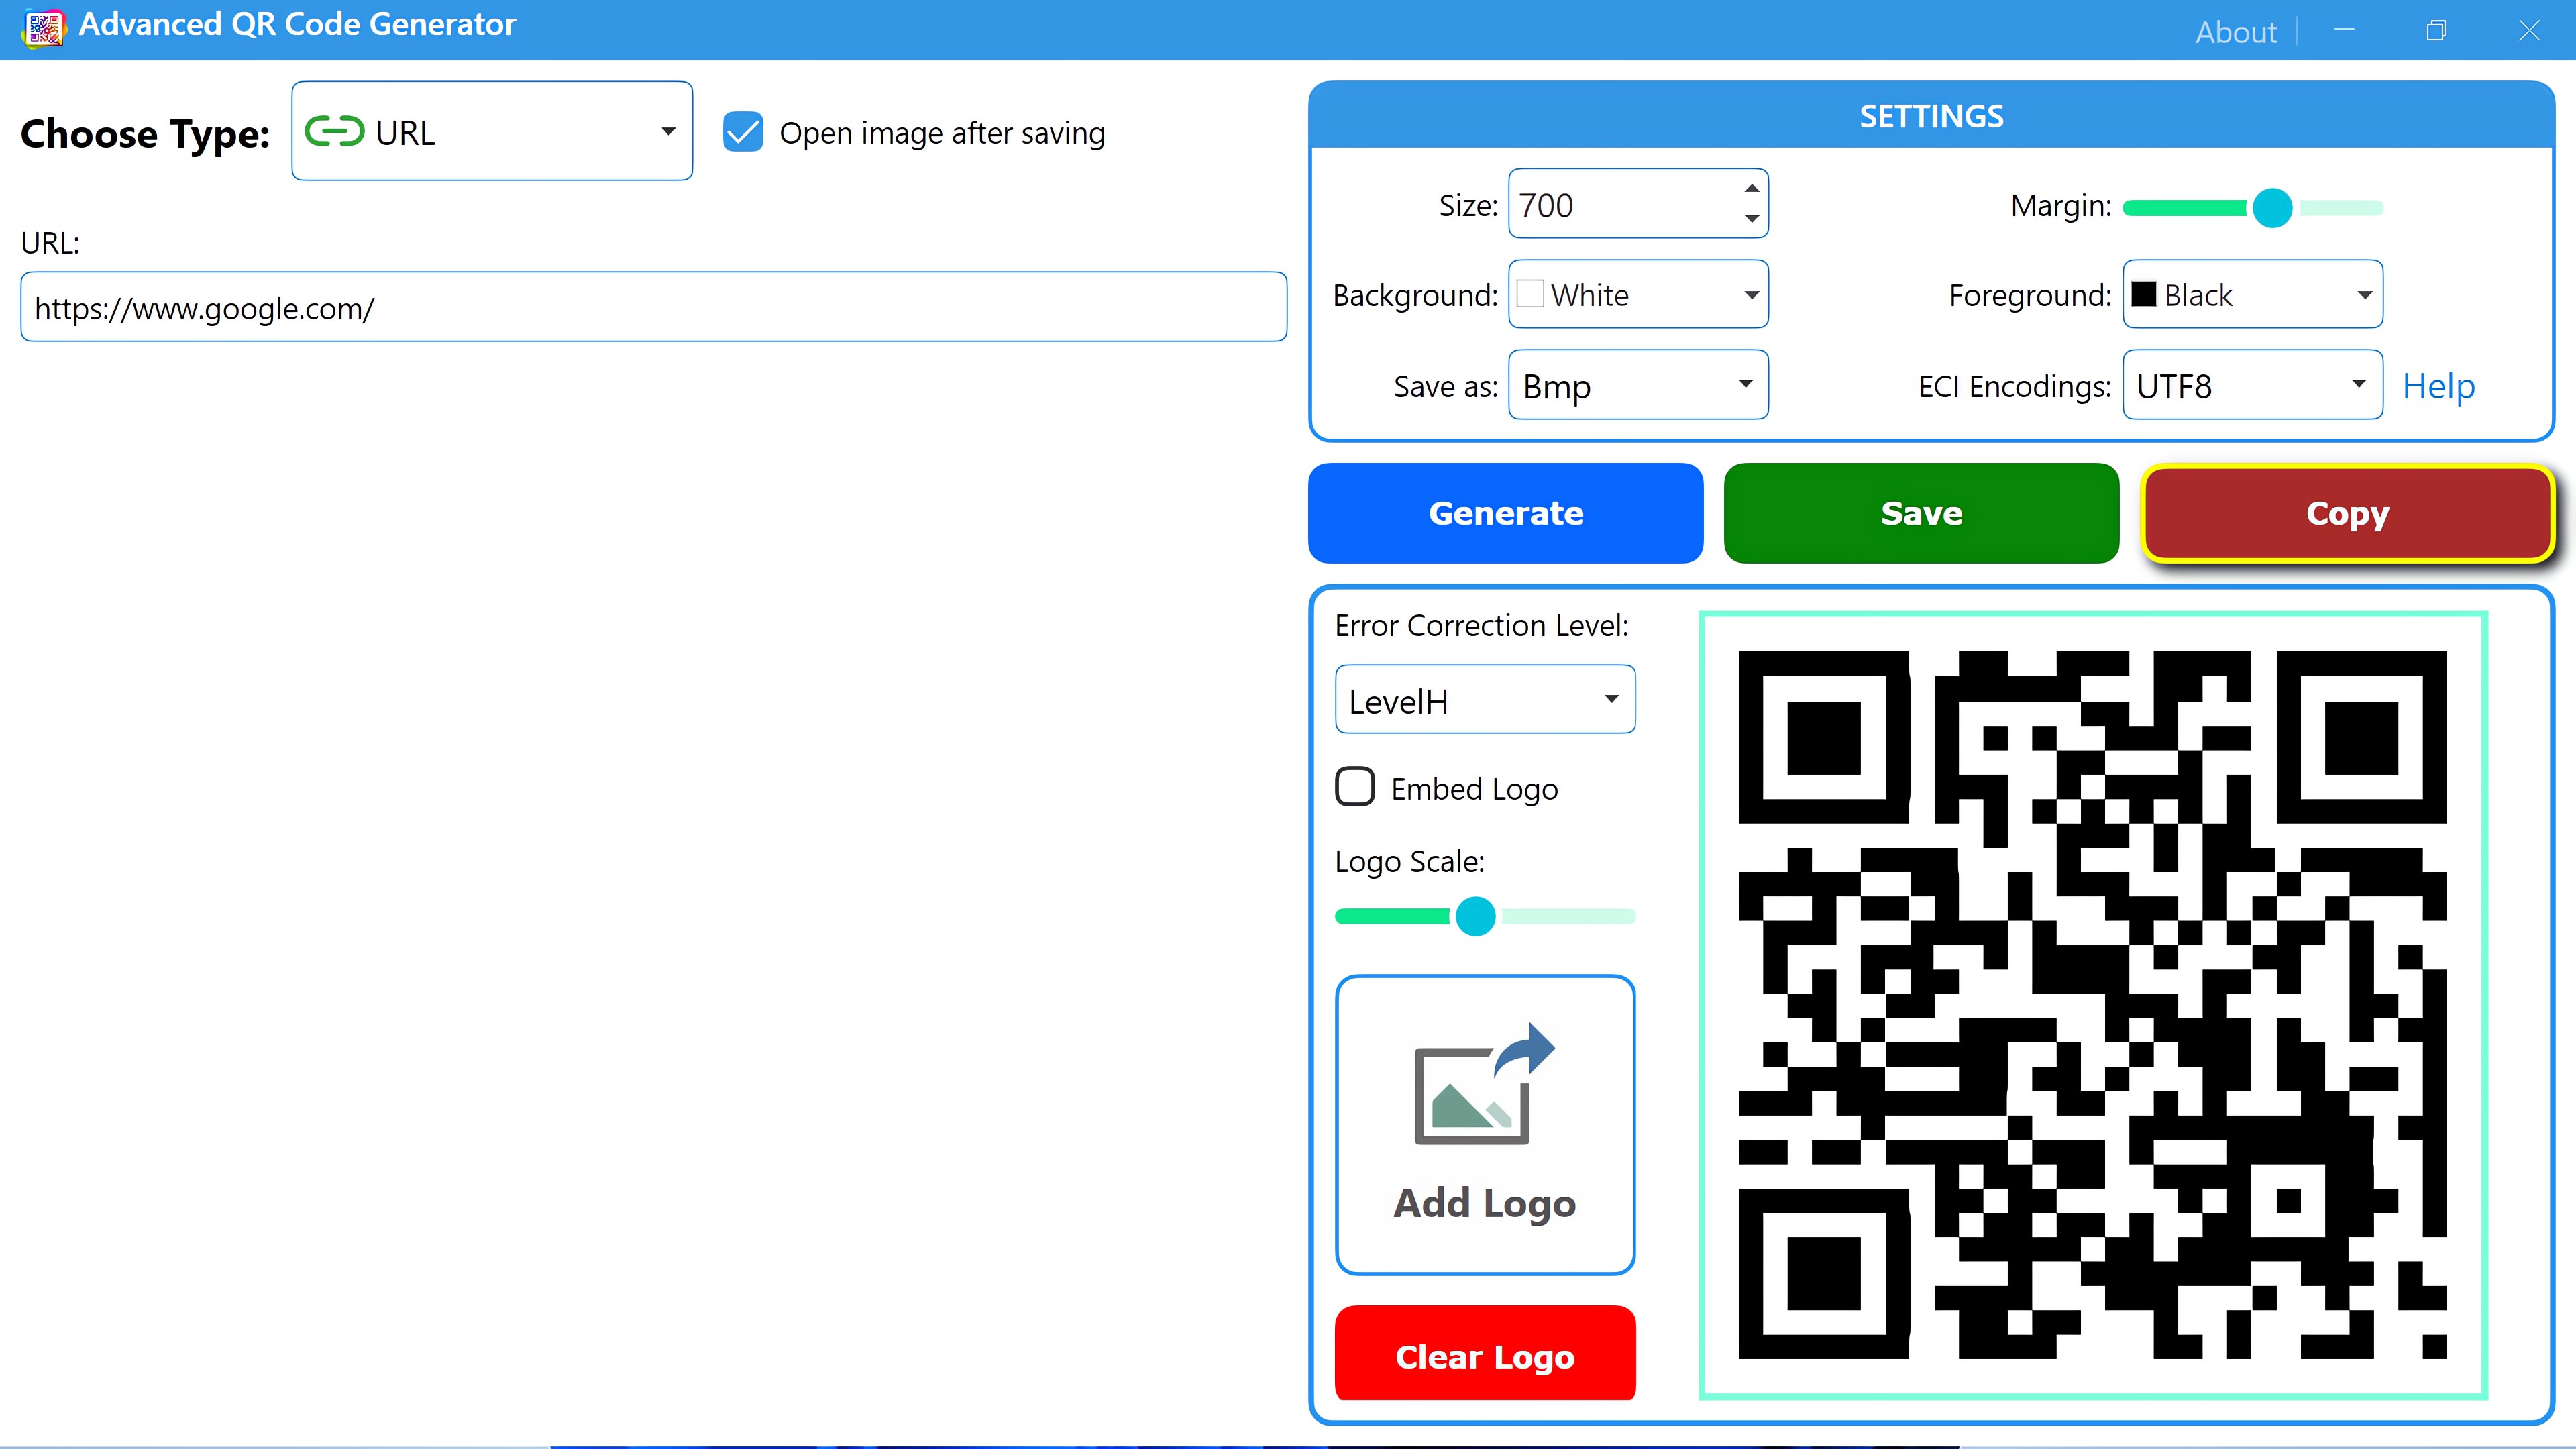Open the Help link
The height and width of the screenshot is (1449, 2576).
pos(2438,386)
